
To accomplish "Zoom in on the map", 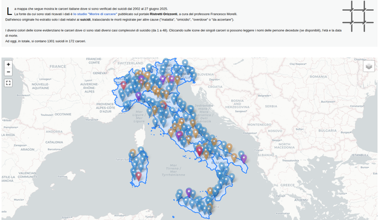I will pyautogui.click(x=8, y=64).
